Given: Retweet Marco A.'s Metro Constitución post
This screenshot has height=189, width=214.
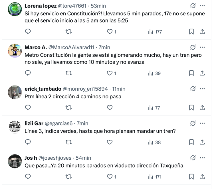Looking at the screenshot, I should click(69, 73).
